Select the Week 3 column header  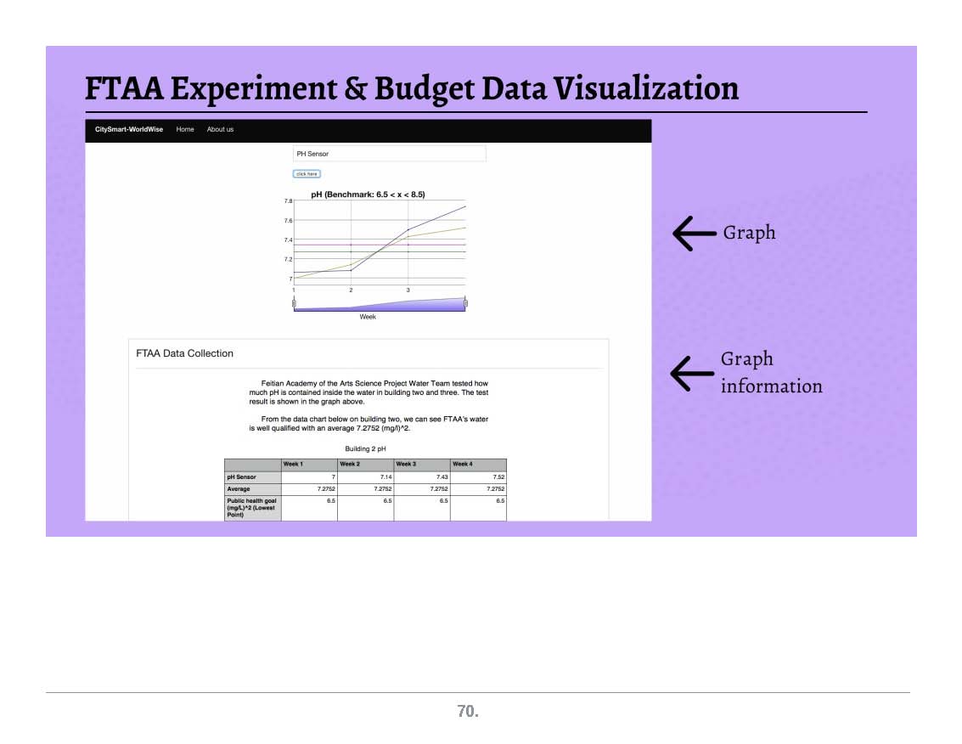[407, 465]
